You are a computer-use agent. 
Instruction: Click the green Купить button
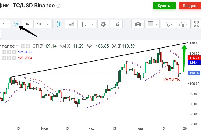pyautogui.click(x=165, y=6)
